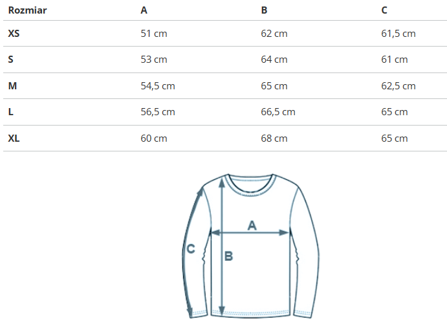Screen dimensions: 447x321
Task: Select the 60 cm cell in XL row
Action: tap(154, 138)
